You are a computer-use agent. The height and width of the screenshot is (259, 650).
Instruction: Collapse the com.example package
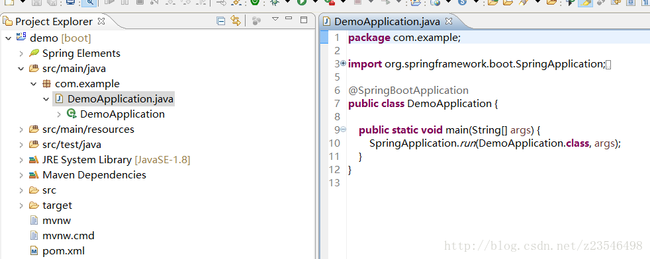34,84
